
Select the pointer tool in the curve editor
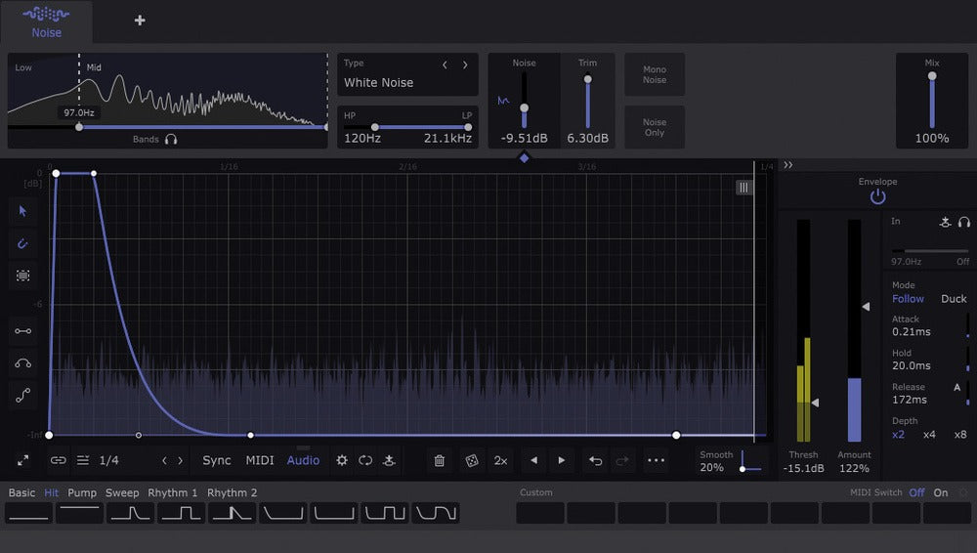tap(23, 211)
